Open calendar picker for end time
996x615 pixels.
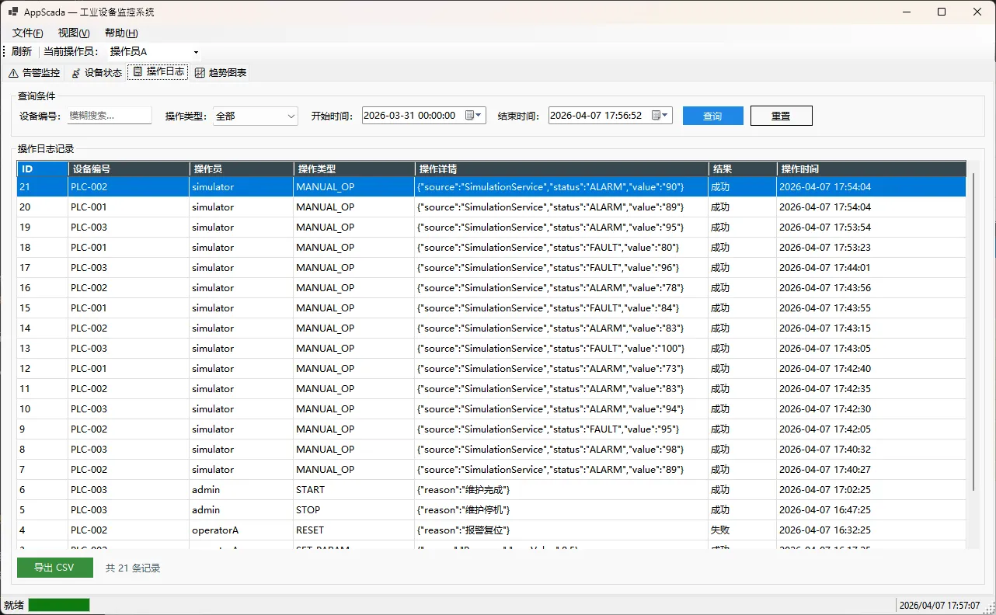pos(660,116)
